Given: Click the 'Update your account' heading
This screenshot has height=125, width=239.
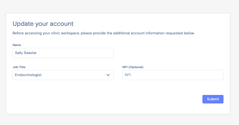Looking at the screenshot, I should 43,24.
